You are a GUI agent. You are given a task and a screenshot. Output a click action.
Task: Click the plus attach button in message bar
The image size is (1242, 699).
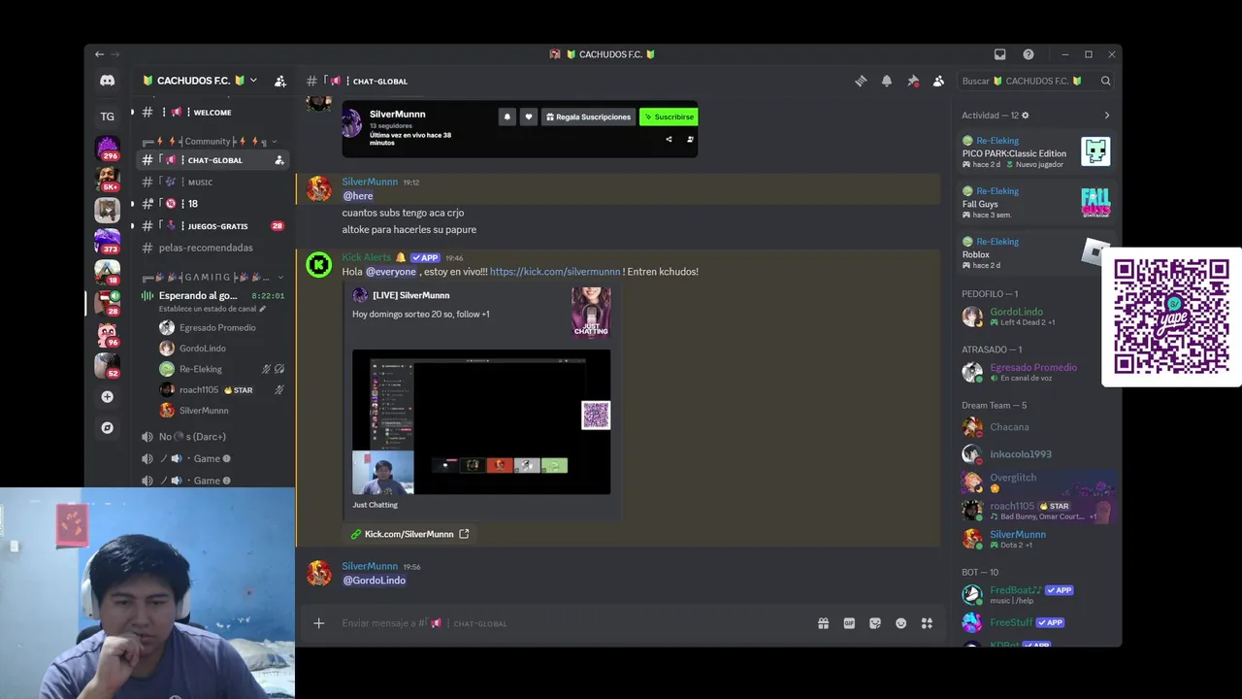pos(318,623)
